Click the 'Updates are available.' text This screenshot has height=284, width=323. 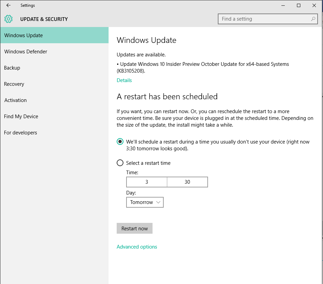point(141,55)
